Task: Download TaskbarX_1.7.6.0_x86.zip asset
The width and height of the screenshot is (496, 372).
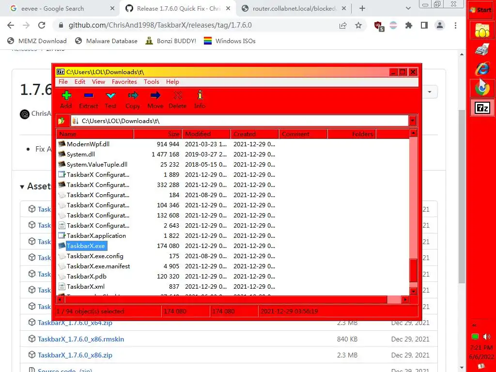Action: [75, 355]
